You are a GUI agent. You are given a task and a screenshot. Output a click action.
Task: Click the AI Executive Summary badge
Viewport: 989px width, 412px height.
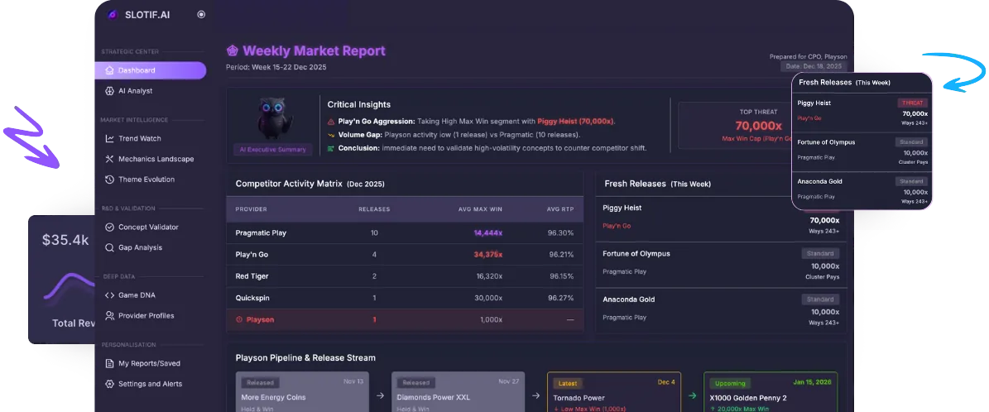pos(272,150)
